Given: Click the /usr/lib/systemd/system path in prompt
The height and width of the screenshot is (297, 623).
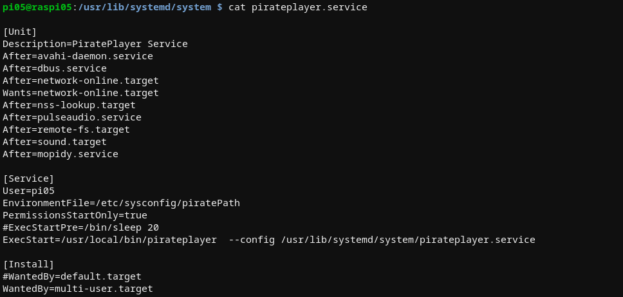Looking at the screenshot, I should click(x=145, y=7).
